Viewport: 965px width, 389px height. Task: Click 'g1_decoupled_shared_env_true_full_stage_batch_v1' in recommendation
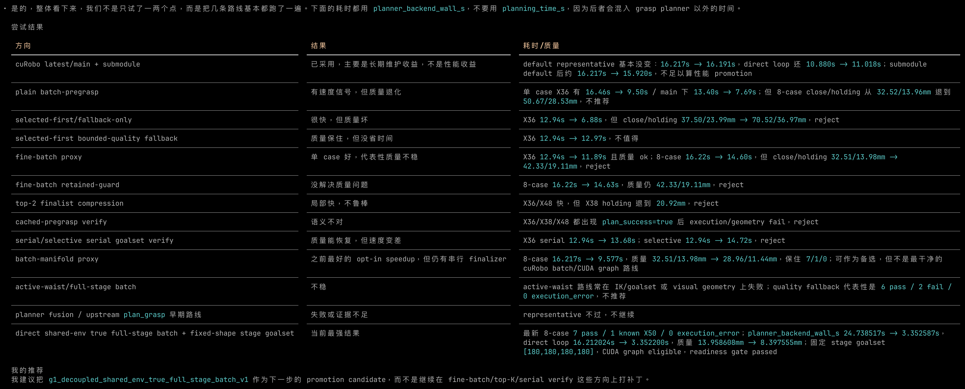[148, 380]
